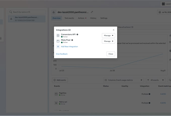Click Give feedback link
The image size is (171, 116).
pyautogui.click(x=62, y=54)
